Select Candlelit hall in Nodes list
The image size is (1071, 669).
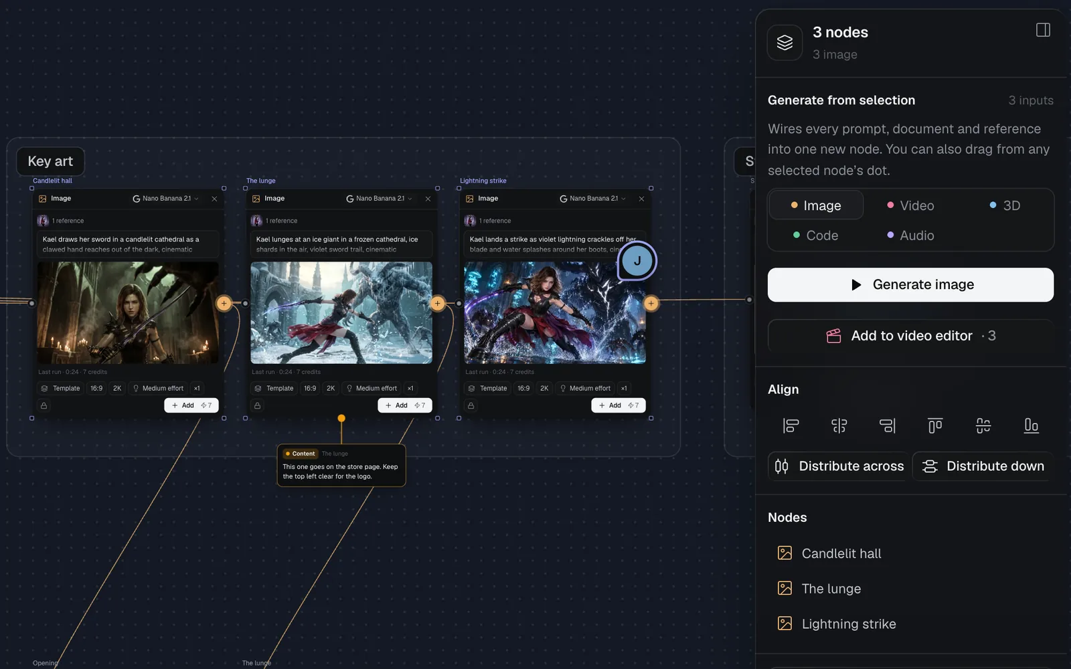pos(910,553)
